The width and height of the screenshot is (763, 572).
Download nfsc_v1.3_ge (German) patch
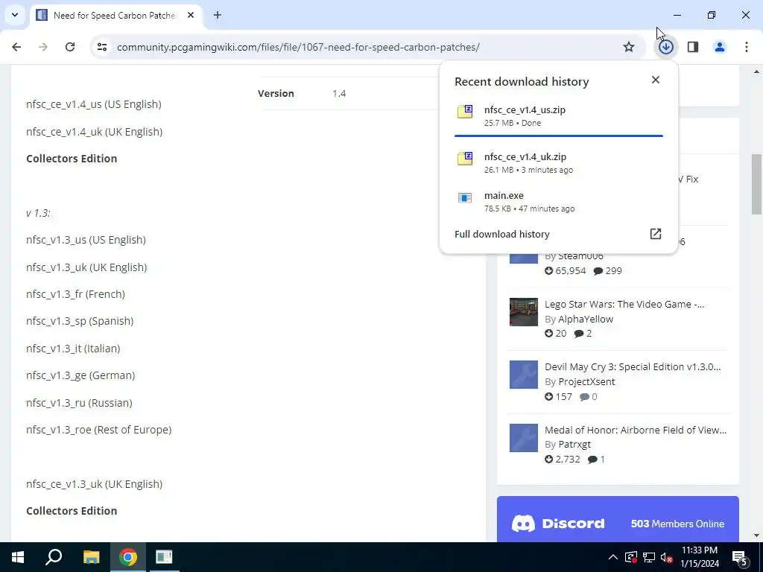80,375
